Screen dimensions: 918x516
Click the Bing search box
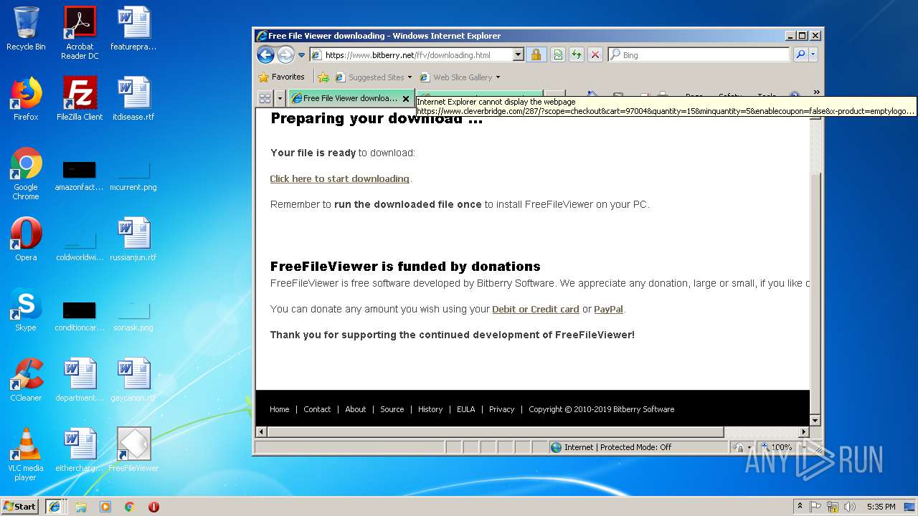click(x=699, y=55)
